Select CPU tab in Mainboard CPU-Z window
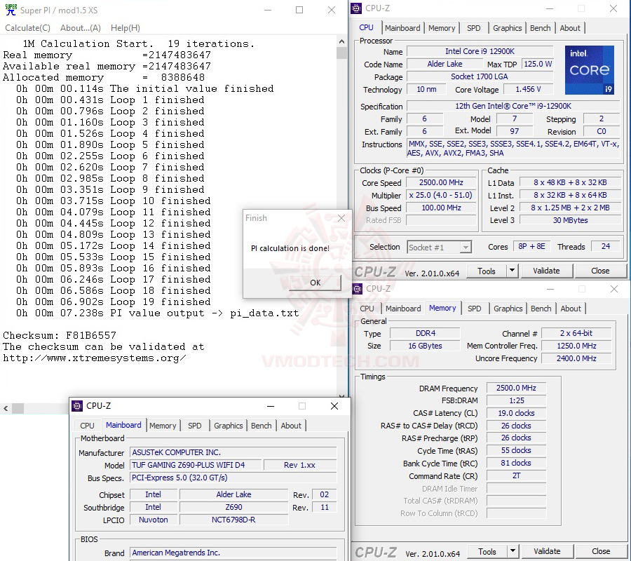 pos(87,426)
